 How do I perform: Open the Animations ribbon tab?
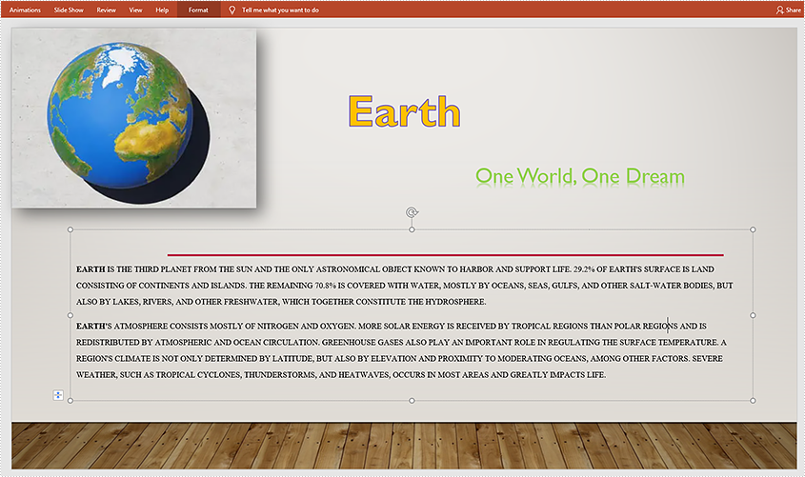(25, 10)
